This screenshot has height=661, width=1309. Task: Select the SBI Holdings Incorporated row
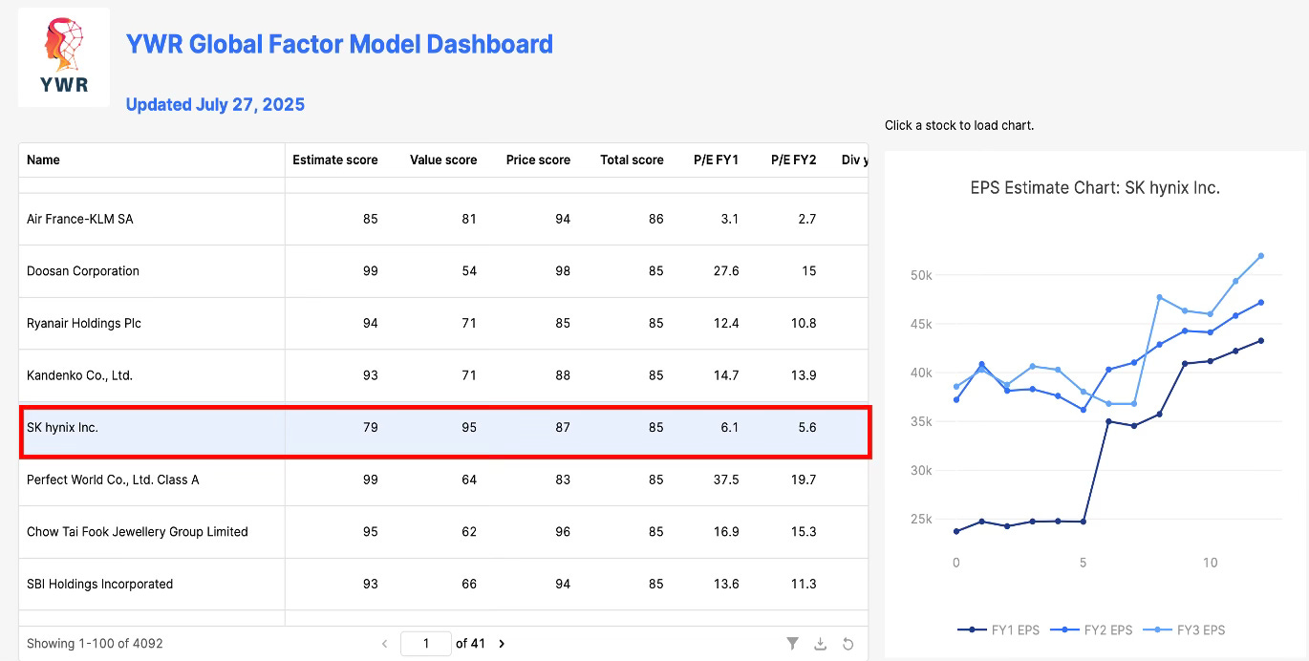point(443,584)
